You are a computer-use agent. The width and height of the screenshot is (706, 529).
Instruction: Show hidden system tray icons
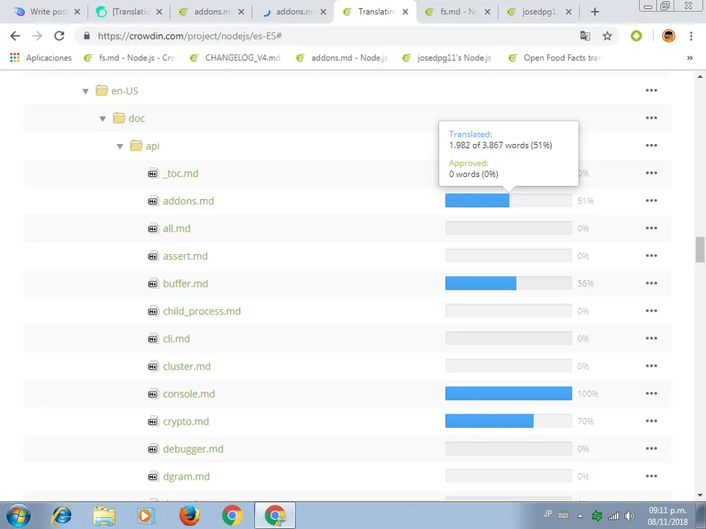[x=580, y=516]
